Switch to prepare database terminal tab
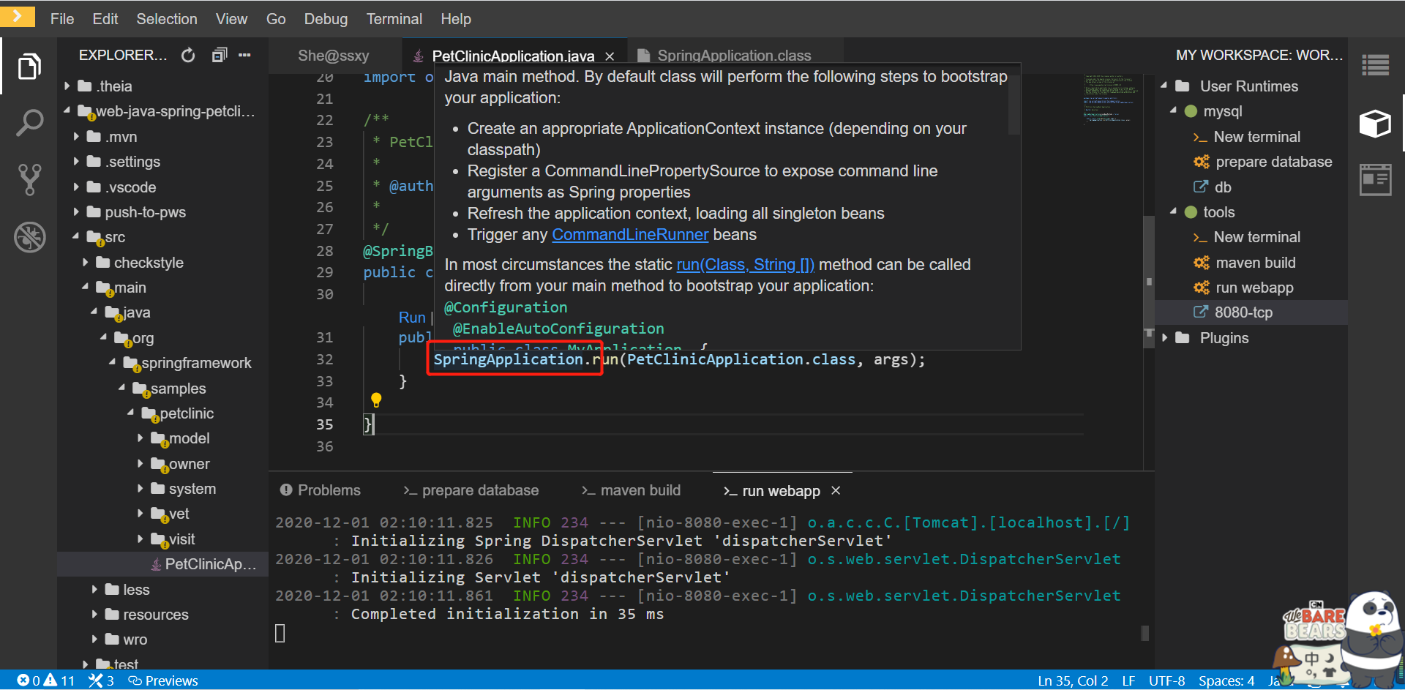The image size is (1405, 690). pyautogui.click(x=471, y=490)
